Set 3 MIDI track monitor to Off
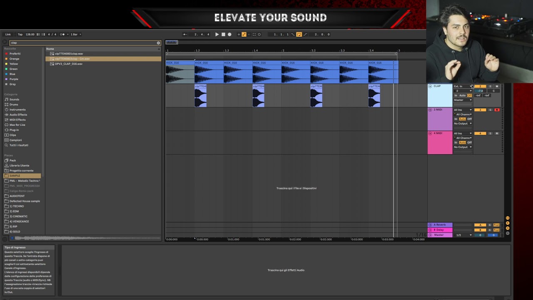Viewport: 533px width, 300px height. tap(469, 119)
